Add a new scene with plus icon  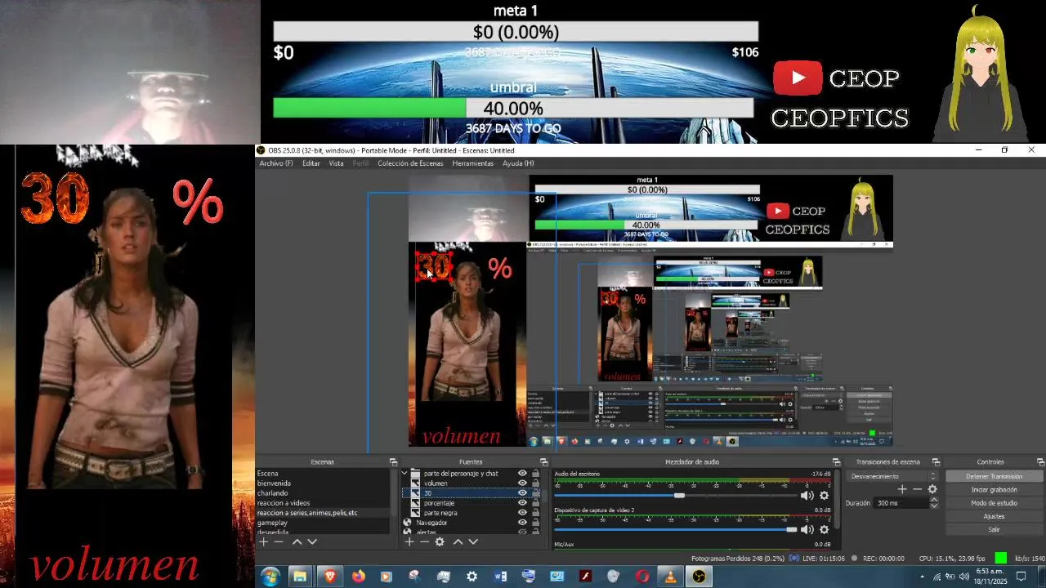(x=263, y=541)
